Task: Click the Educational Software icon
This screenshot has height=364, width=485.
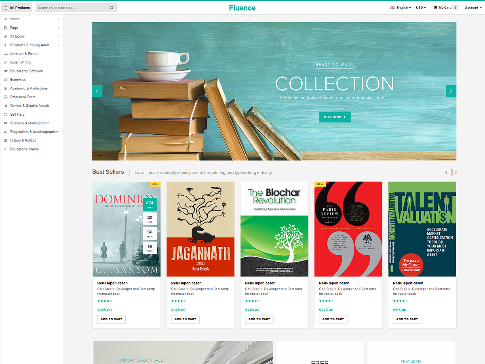Action: [x=6, y=71]
